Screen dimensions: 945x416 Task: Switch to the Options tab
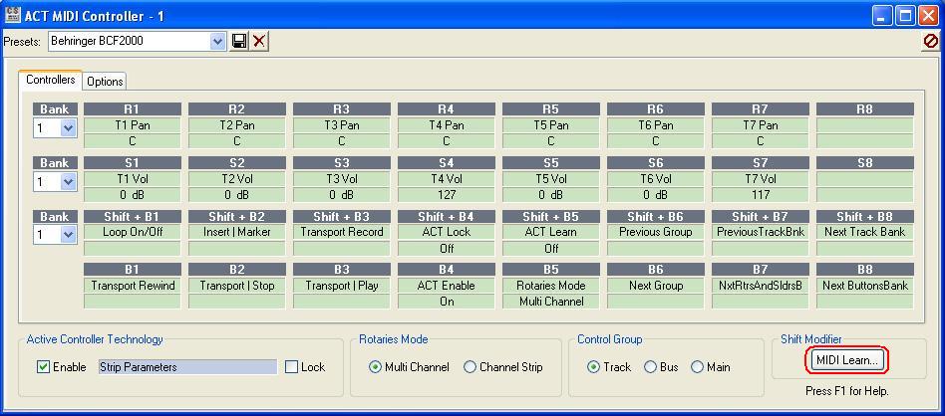[105, 82]
